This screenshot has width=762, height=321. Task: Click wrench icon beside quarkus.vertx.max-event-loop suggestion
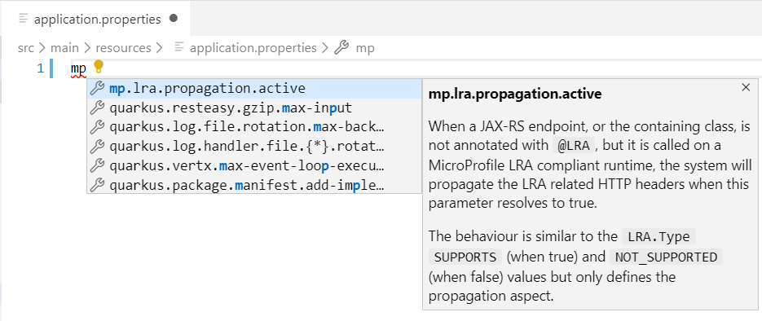tap(98, 165)
